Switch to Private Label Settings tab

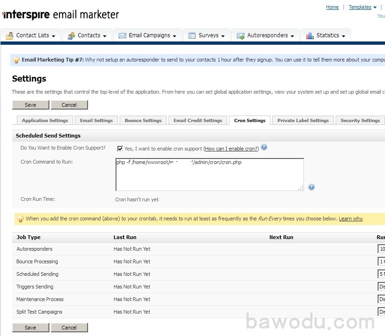point(303,120)
